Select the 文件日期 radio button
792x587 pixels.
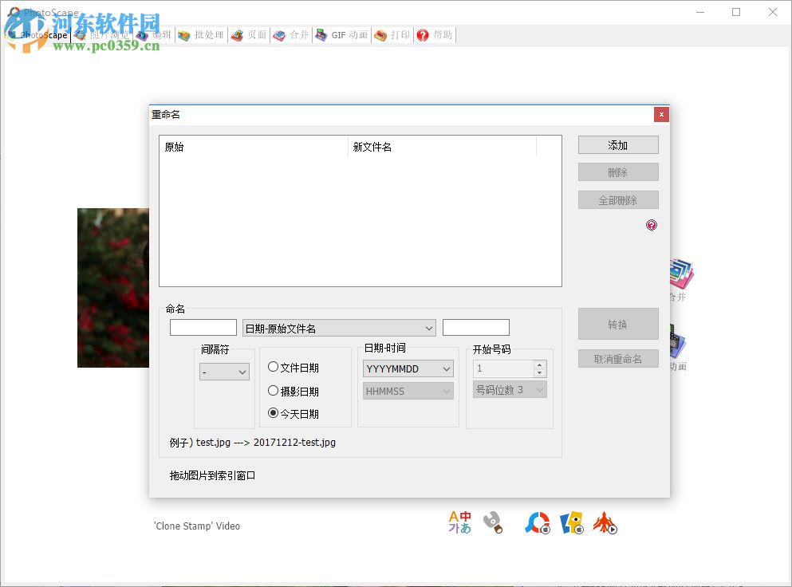click(x=274, y=368)
